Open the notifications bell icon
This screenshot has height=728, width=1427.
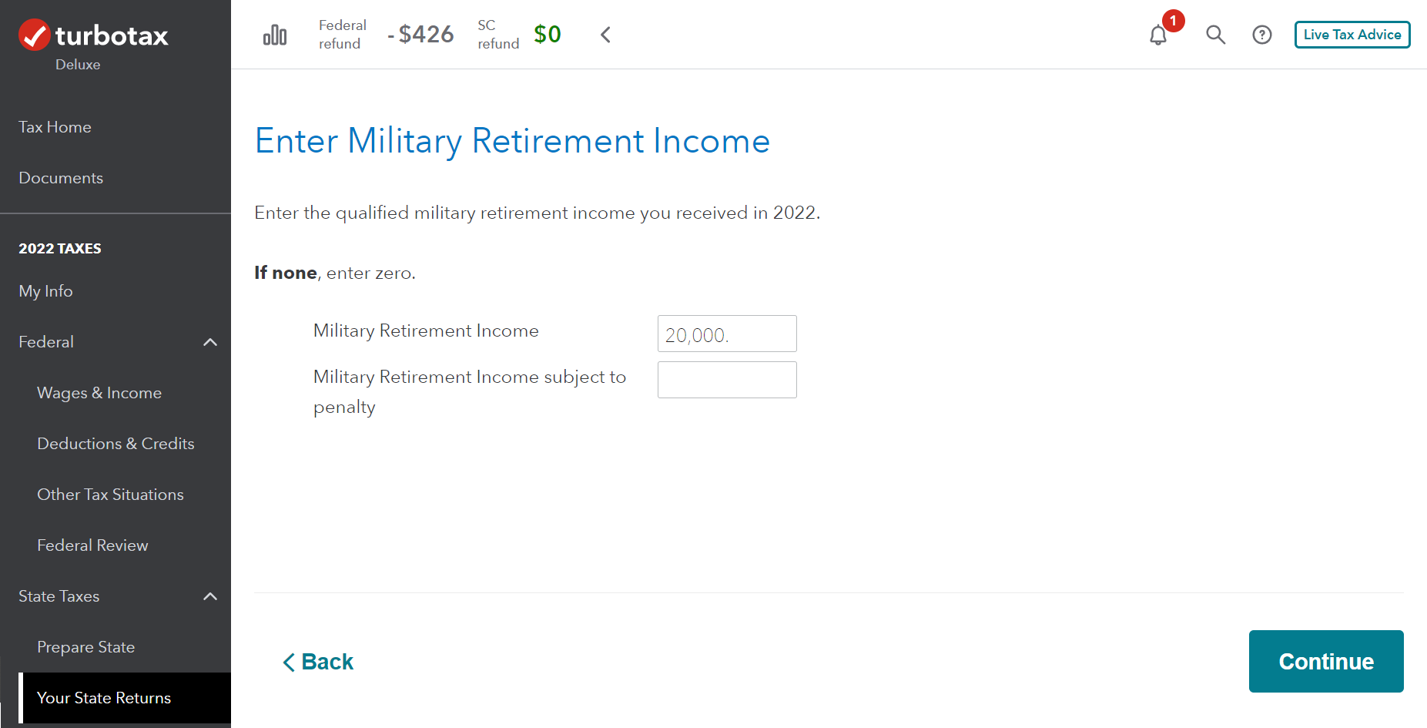click(1158, 35)
